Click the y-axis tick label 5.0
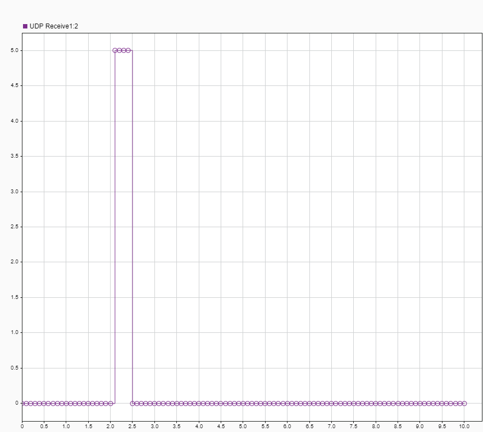The image size is (483, 432). (14, 50)
